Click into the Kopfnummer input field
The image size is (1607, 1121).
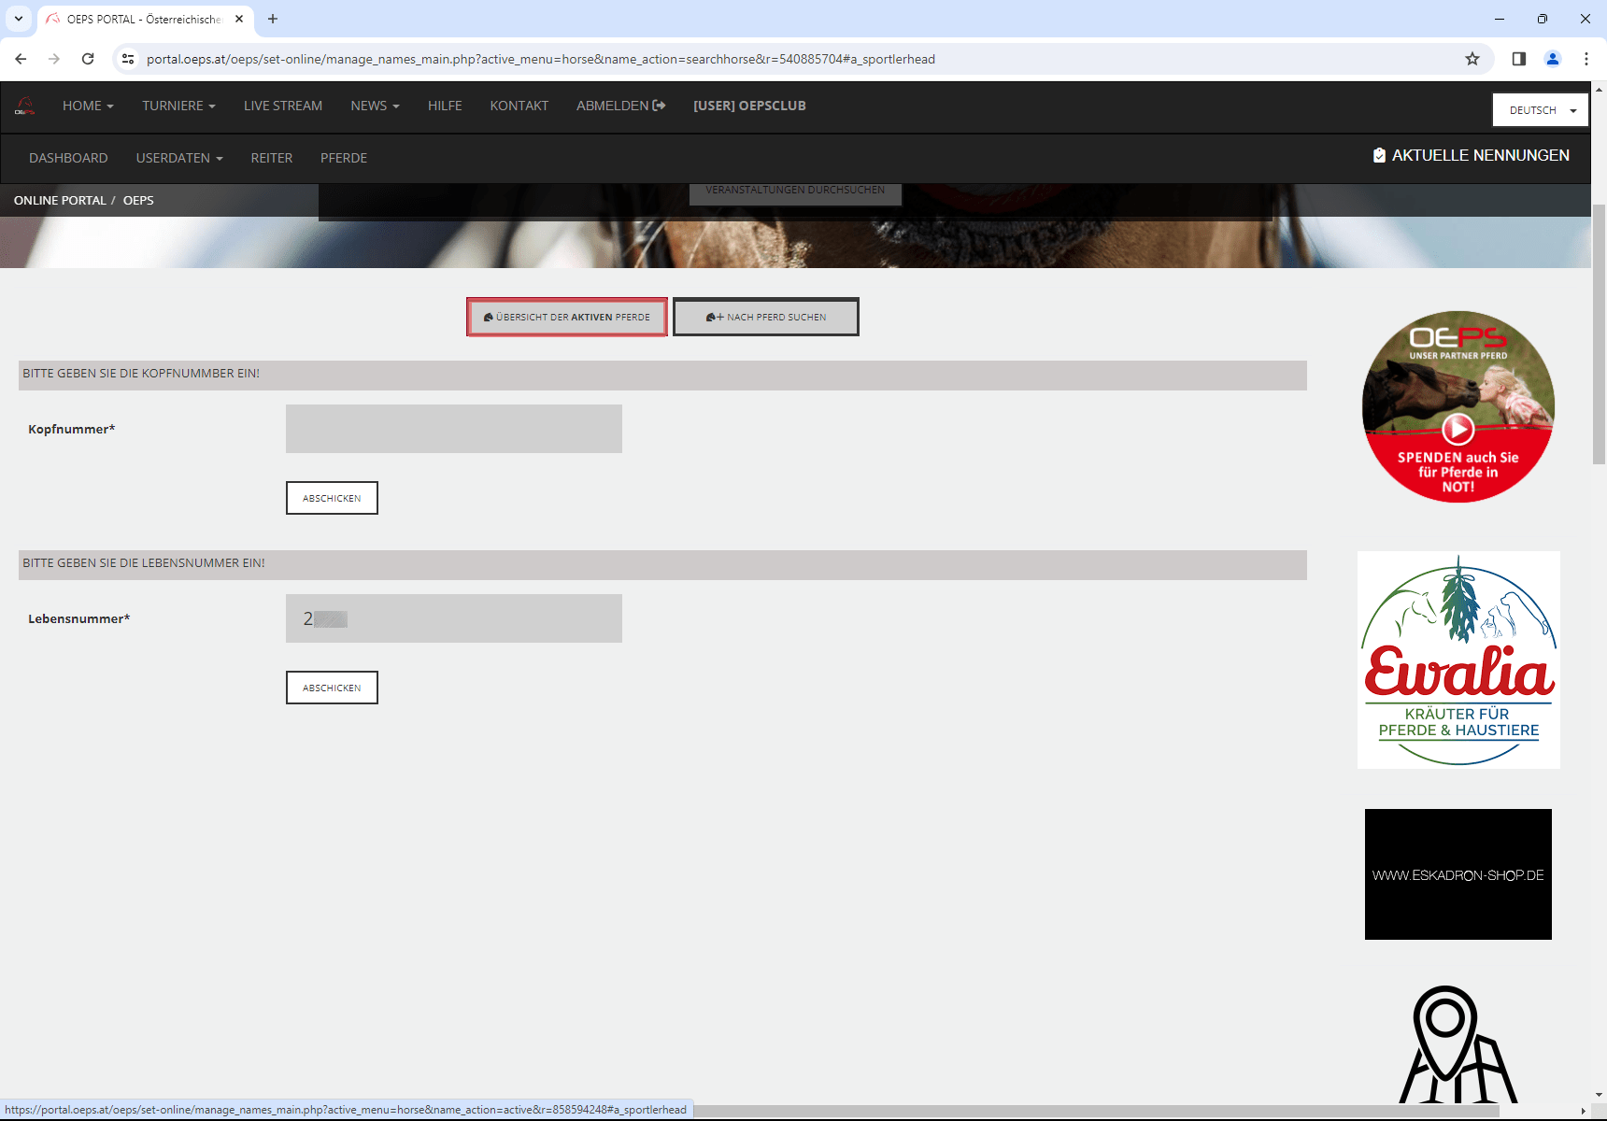coord(454,429)
